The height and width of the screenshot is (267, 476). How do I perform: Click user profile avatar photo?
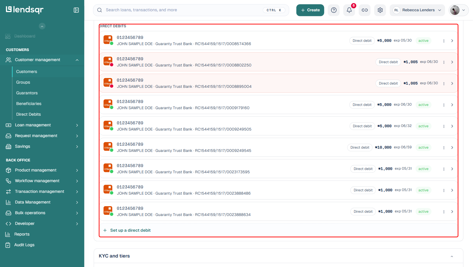(455, 10)
